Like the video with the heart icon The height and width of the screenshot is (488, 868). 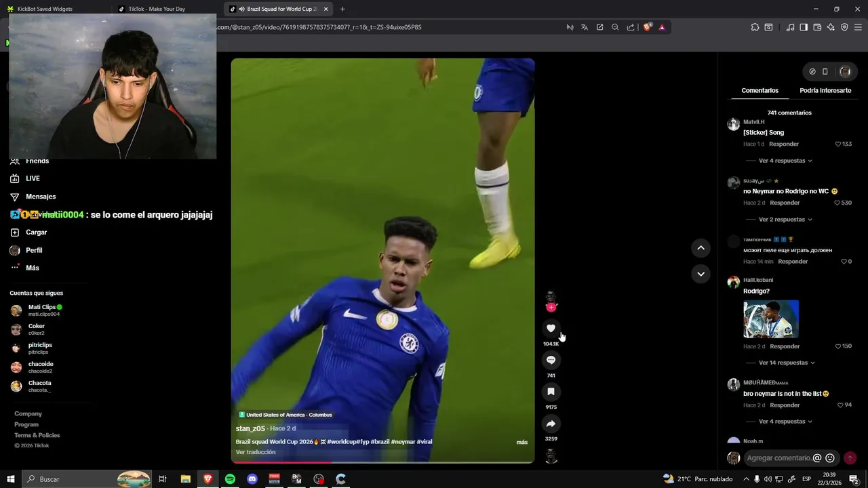551,329
